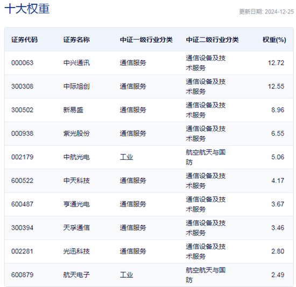The height and width of the screenshot is (287, 296).
Task: Click 航空航天与国防 in the 航天电子 row
Action: [x=206, y=275]
